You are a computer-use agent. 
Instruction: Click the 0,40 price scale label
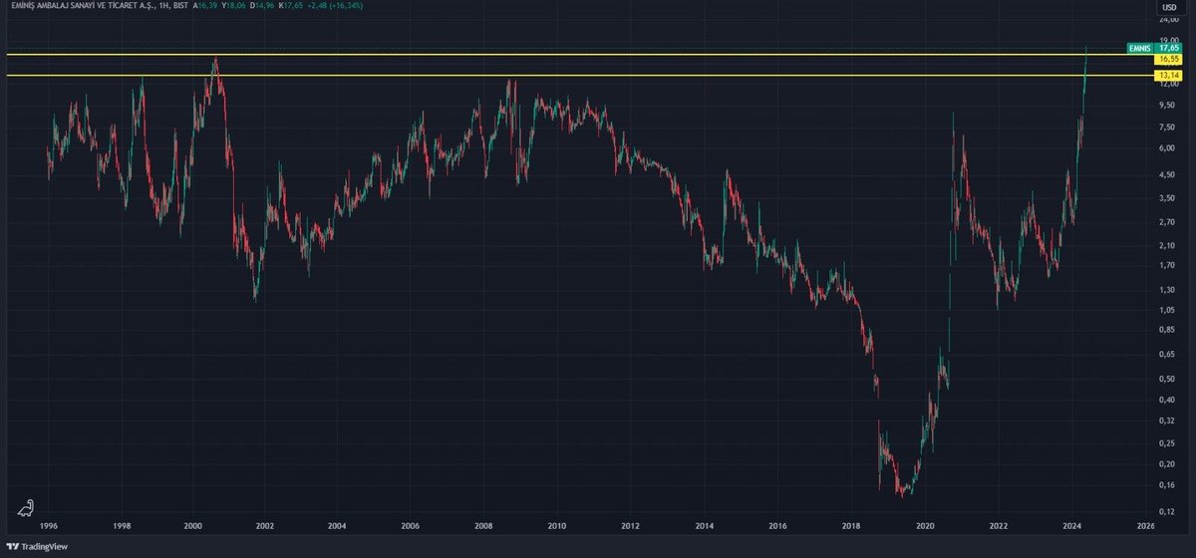(1169, 400)
